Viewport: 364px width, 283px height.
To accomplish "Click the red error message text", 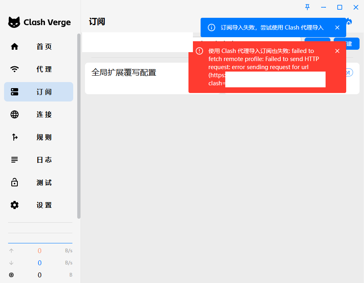I will pos(264,67).
